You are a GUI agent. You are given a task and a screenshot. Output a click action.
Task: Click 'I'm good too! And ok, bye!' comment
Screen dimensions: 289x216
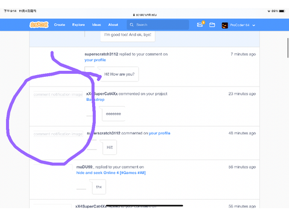pyautogui.click(x=128, y=35)
